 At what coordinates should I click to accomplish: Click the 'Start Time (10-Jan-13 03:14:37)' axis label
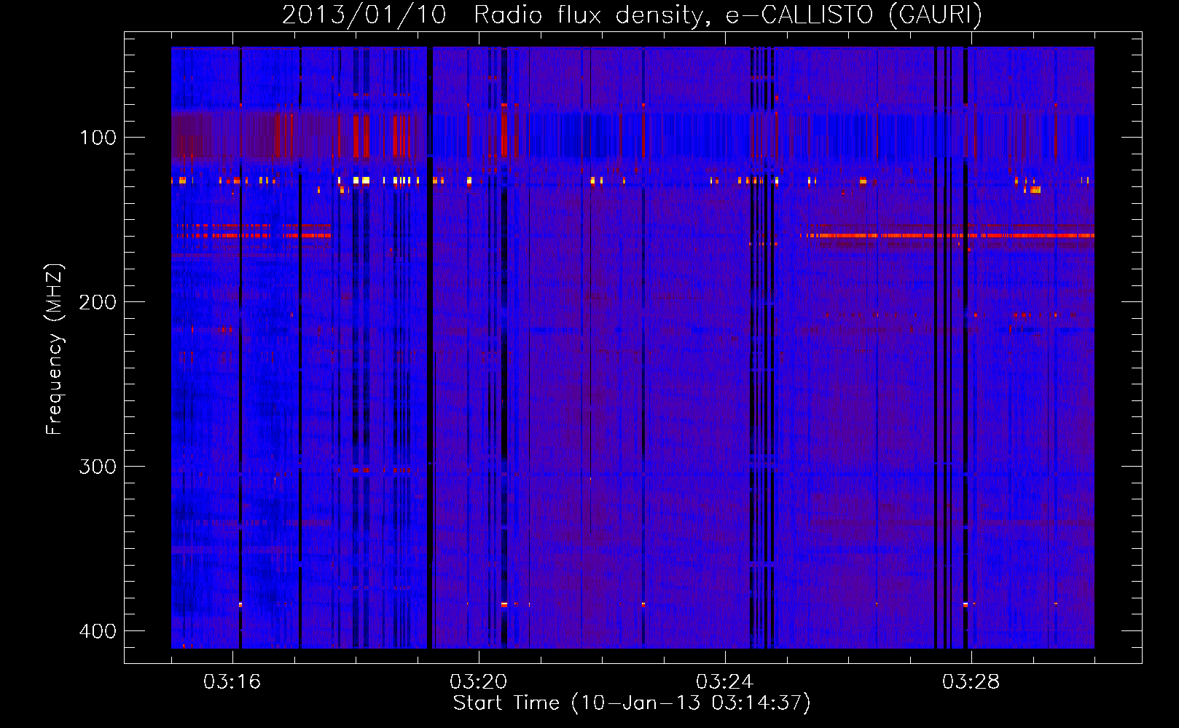pyautogui.click(x=632, y=703)
